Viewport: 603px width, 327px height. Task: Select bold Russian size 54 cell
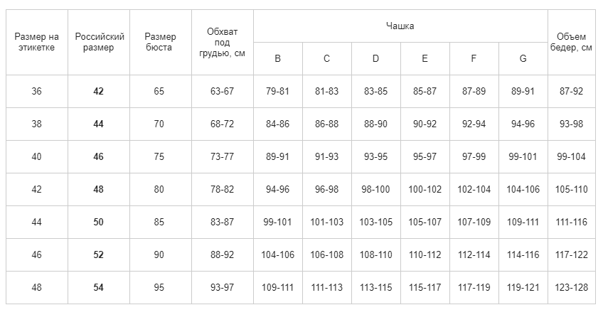tap(99, 287)
